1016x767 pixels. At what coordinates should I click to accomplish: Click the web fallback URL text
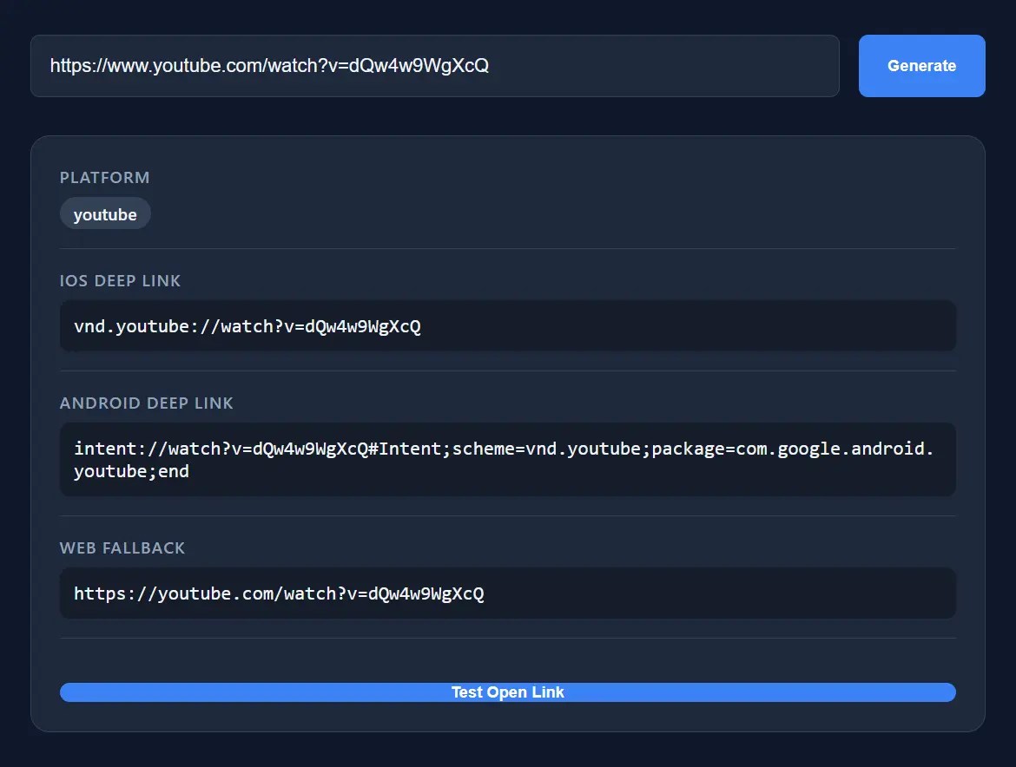[x=279, y=593]
